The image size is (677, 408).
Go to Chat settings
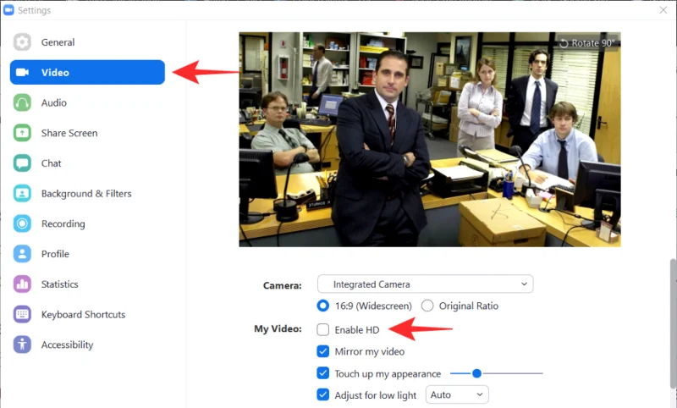point(87,163)
